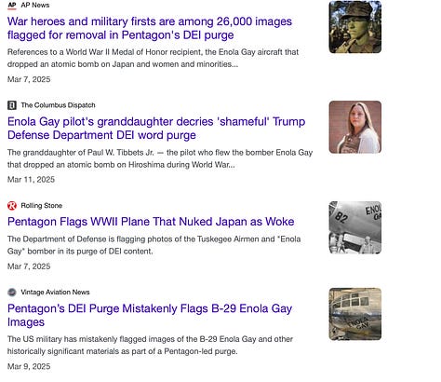Click the snippet mentioning Paul W. Tibbets Jr.

(x=160, y=158)
